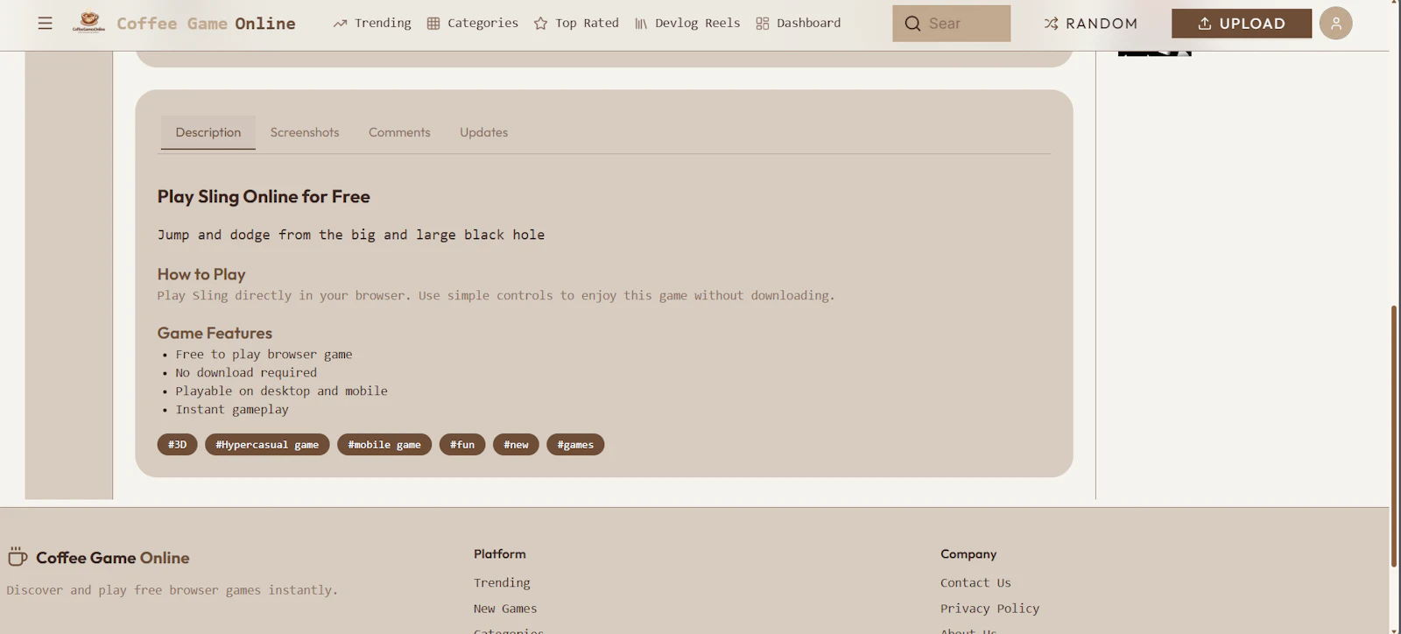1401x634 pixels.
Task: Open Dashboard from the navbar
Action: 798,23
